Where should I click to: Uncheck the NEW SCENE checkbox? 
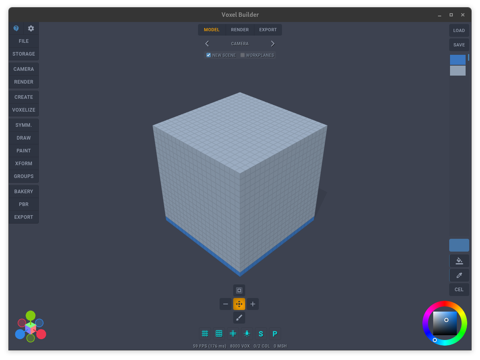208,55
